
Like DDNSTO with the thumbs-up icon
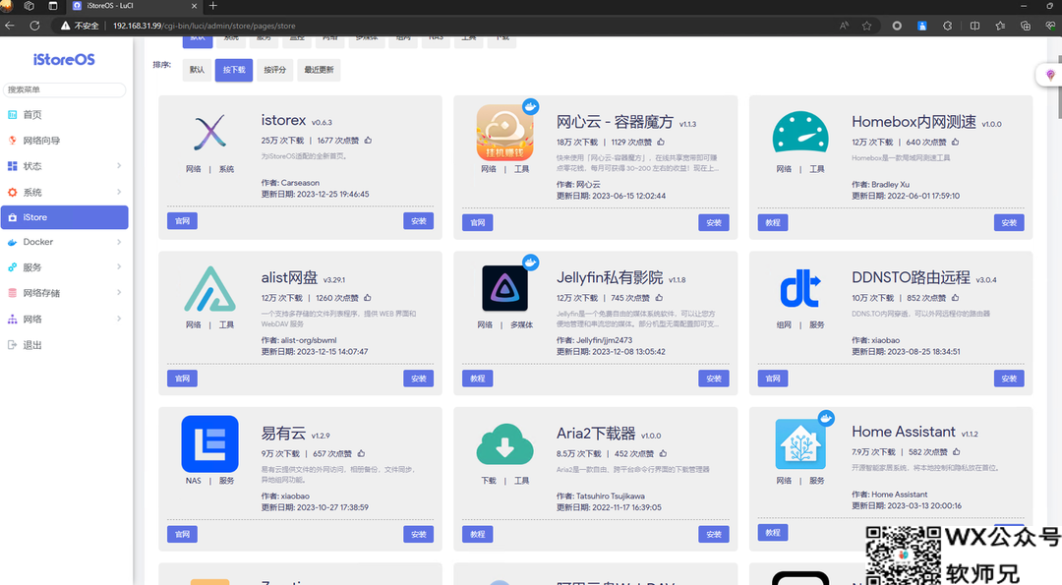tap(955, 298)
